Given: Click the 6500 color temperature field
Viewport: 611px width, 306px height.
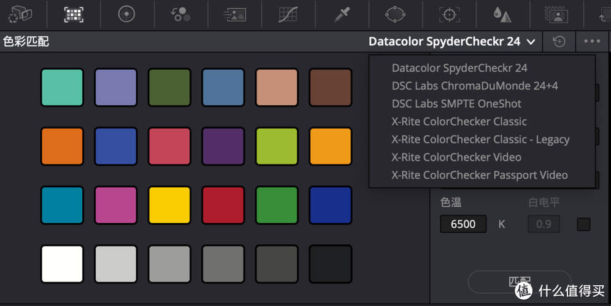Looking at the screenshot, I should (463, 224).
